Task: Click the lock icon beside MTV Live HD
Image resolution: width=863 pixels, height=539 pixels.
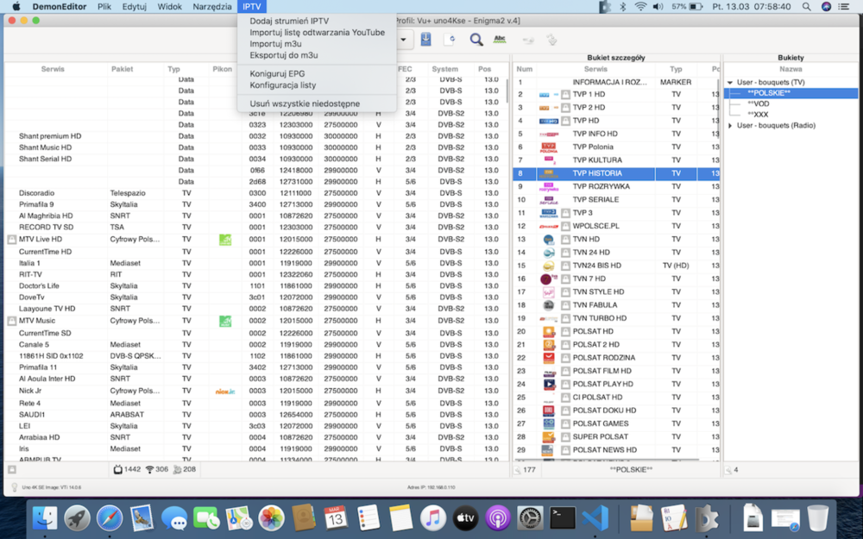Action: tap(12, 239)
